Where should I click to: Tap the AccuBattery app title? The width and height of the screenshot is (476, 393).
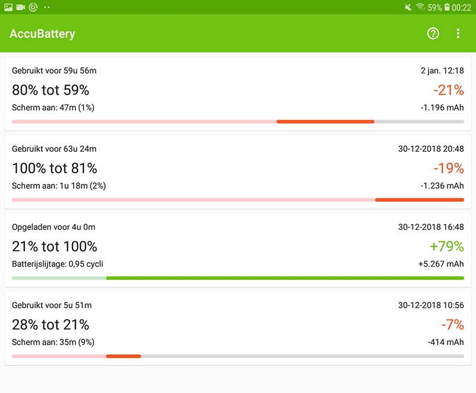tap(42, 33)
